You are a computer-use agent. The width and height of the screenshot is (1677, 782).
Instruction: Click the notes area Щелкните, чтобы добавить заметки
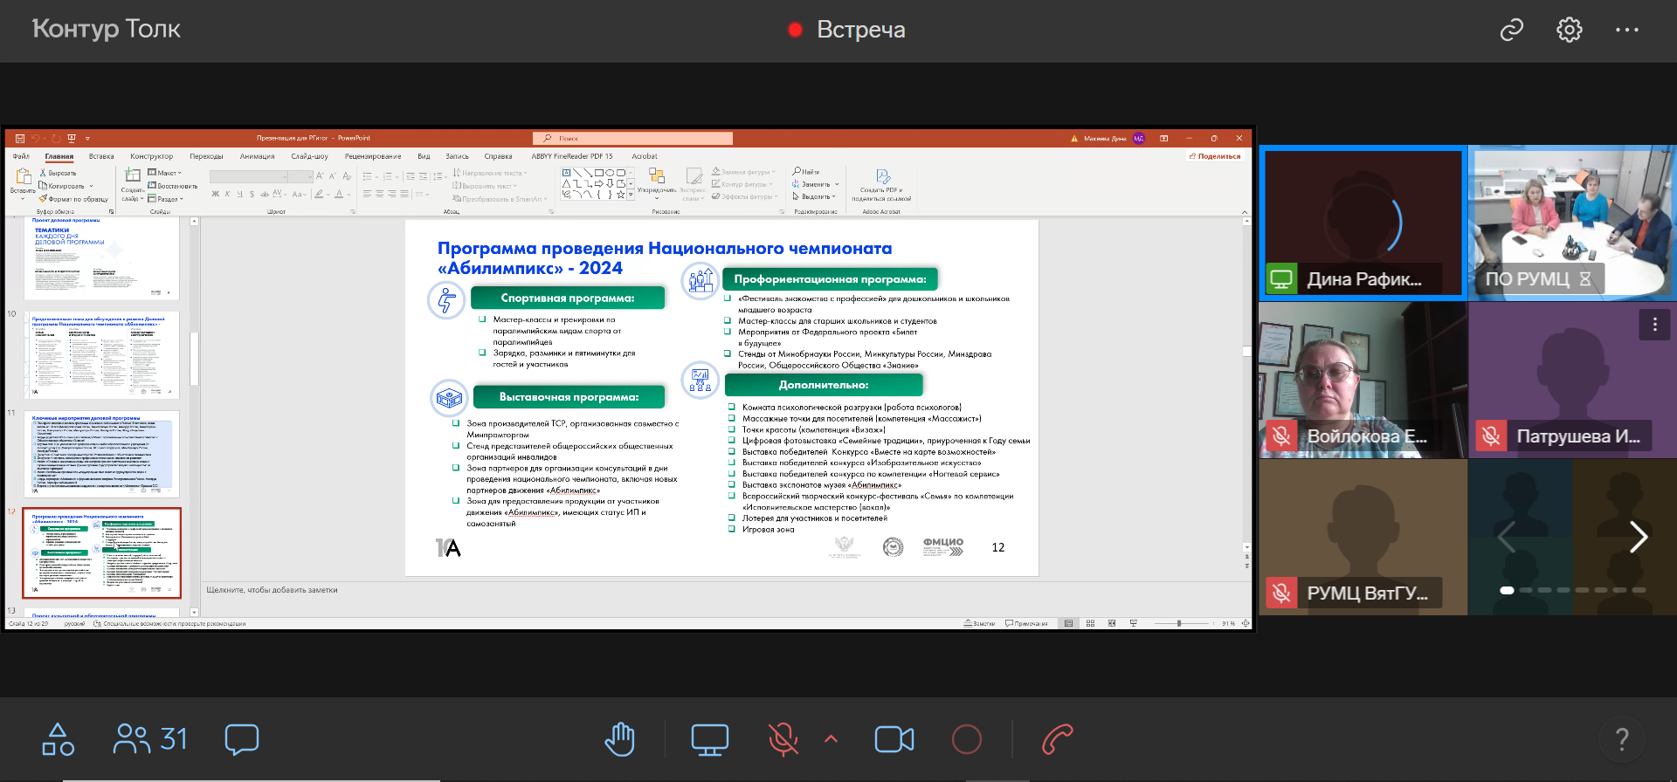[273, 590]
